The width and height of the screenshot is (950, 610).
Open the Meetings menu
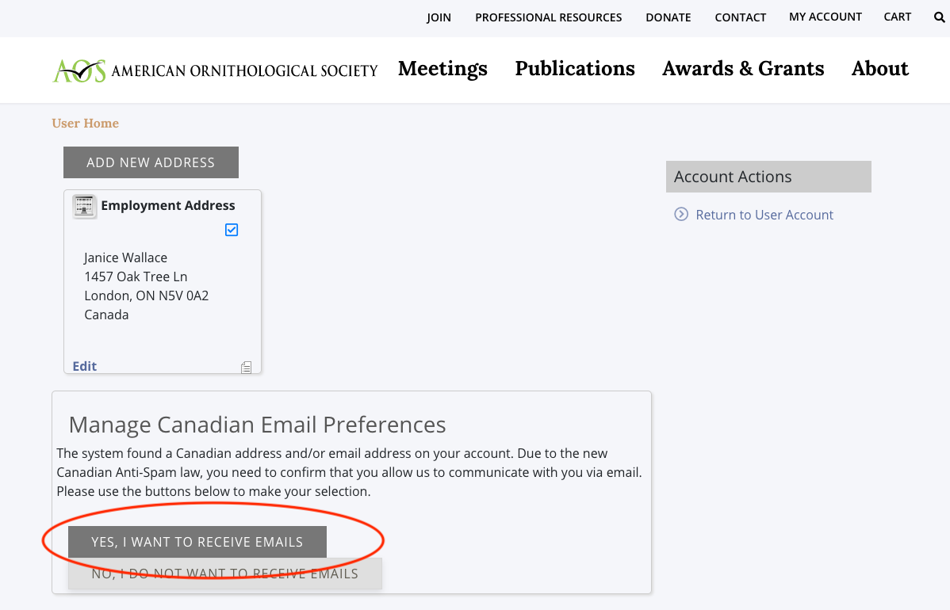click(442, 69)
